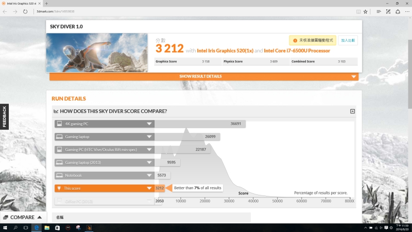Click the 9595 score bar
This screenshot has width=412, height=232.
[167, 162]
